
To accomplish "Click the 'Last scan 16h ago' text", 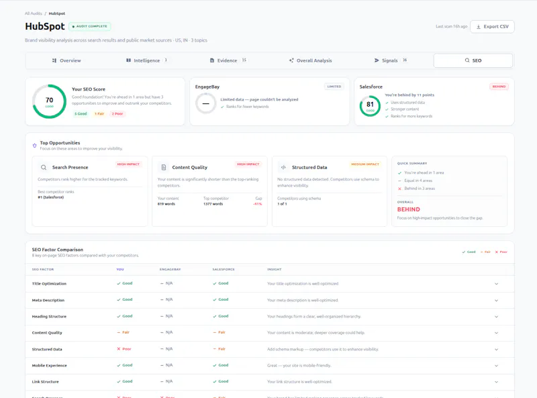I will [451, 27].
